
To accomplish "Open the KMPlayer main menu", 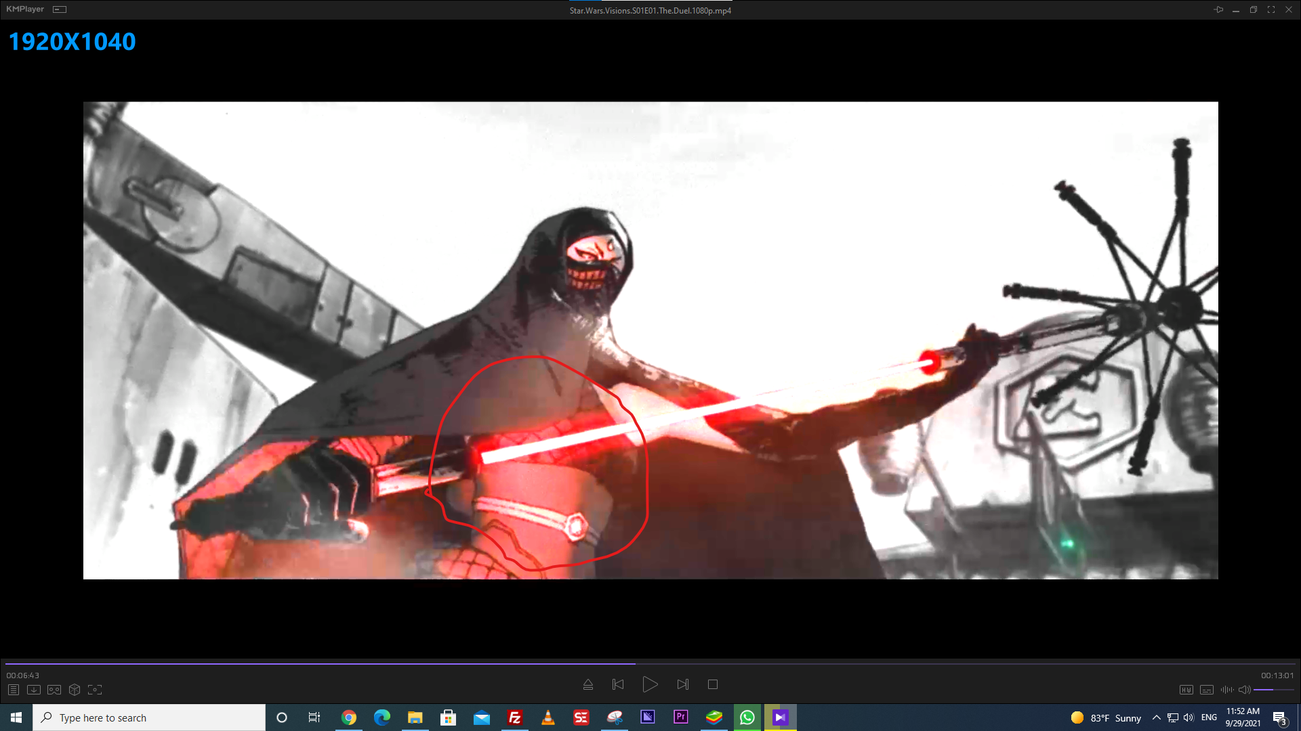I will tap(25, 9).
